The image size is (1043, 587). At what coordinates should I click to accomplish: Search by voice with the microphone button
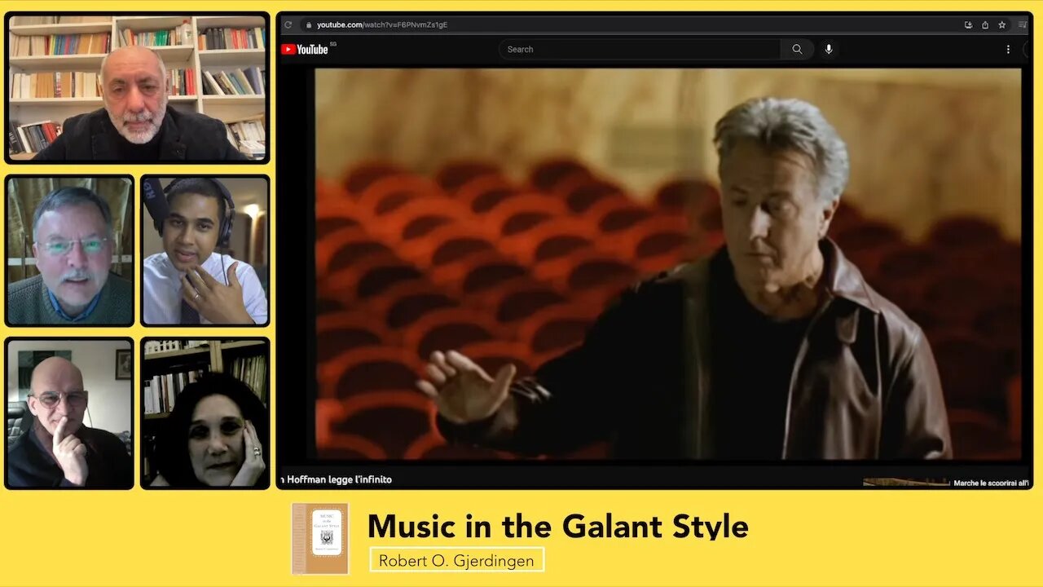click(x=829, y=49)
